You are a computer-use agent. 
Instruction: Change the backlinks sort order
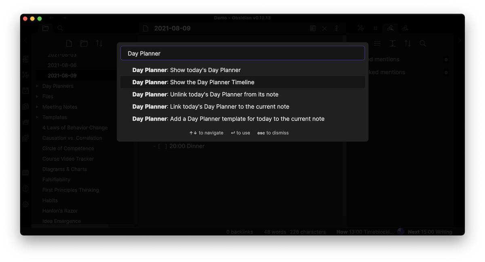coord(407,44)
